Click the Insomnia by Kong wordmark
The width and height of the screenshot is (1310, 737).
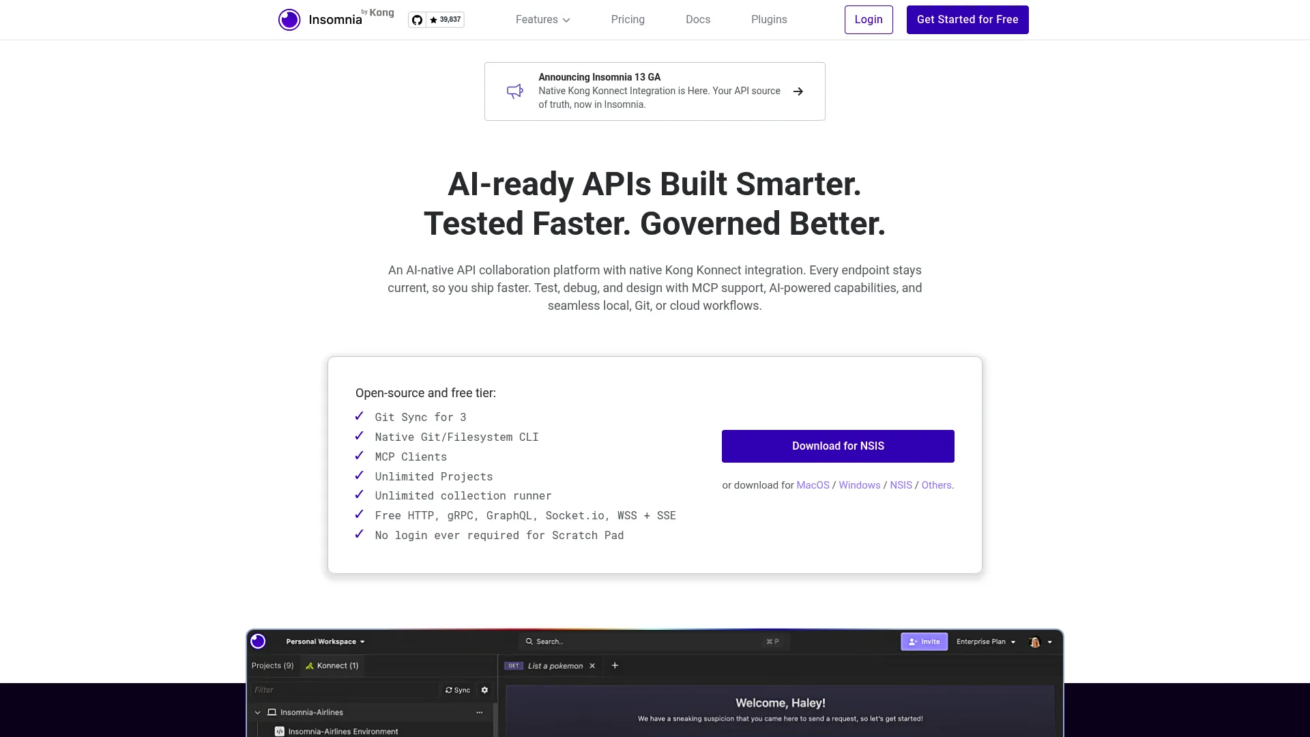tap(351, 18)
